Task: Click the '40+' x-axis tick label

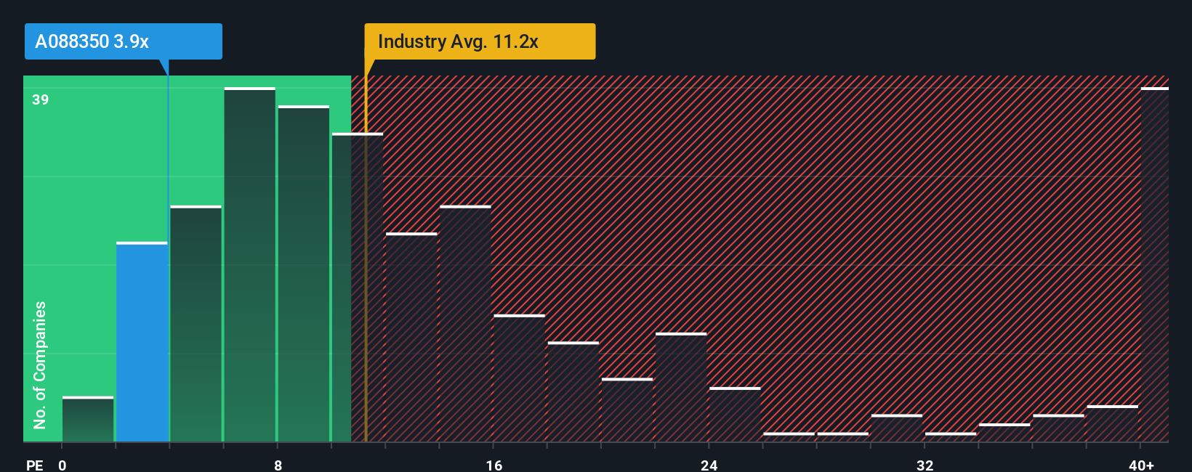Action: click(x=1141, y=465)
